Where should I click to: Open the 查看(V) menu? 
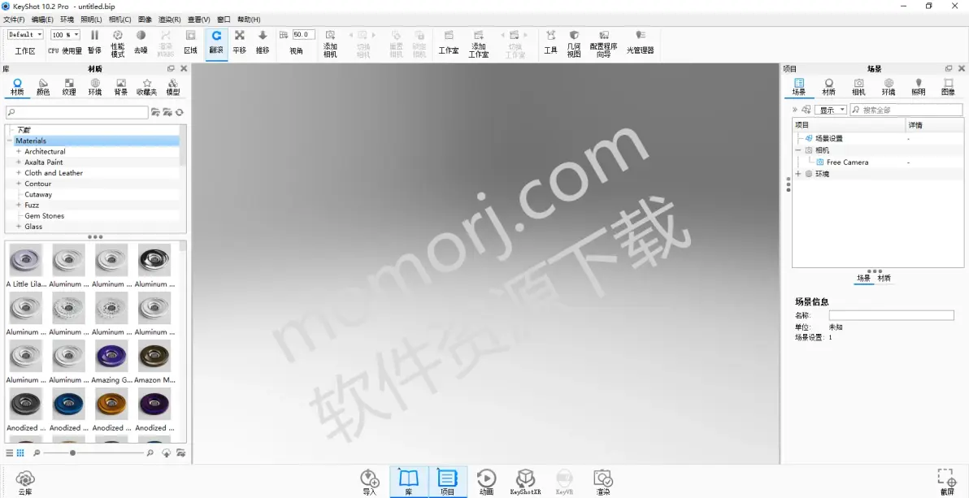[198, 19]
